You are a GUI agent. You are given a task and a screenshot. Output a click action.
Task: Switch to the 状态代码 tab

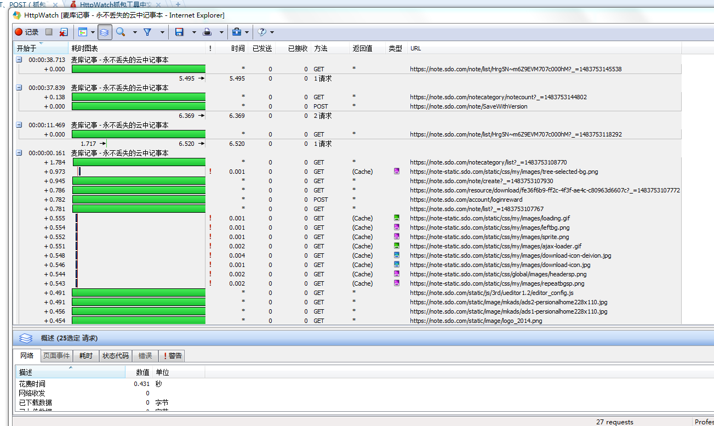[116, 356]
